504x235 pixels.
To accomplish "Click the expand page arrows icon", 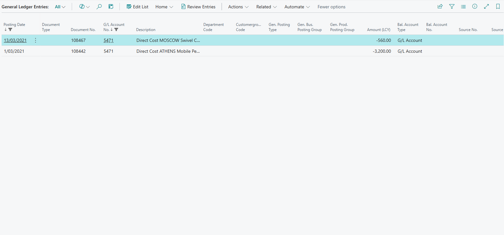I will 486,6.
